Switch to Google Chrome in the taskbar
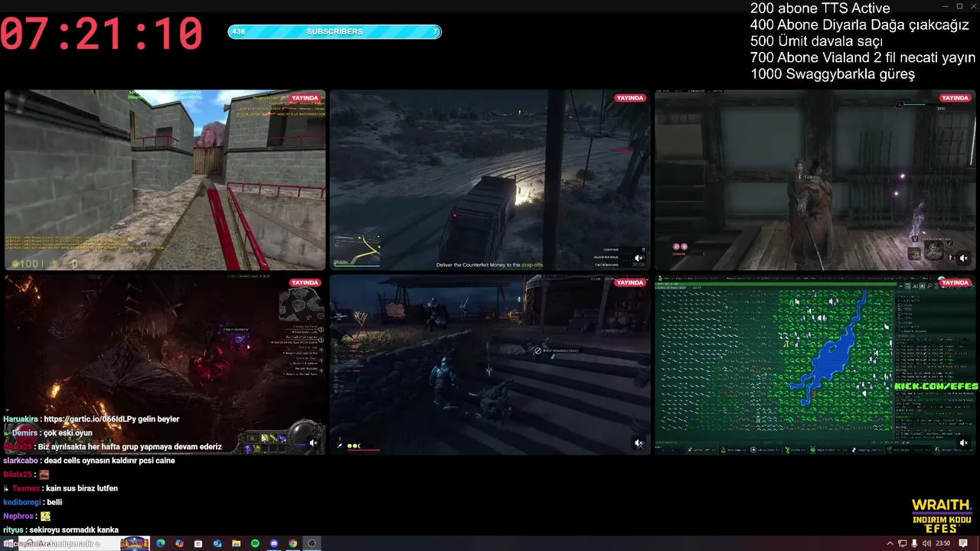Screen dimensions: 980x551 pyautogui.click(x=292, y=543)
